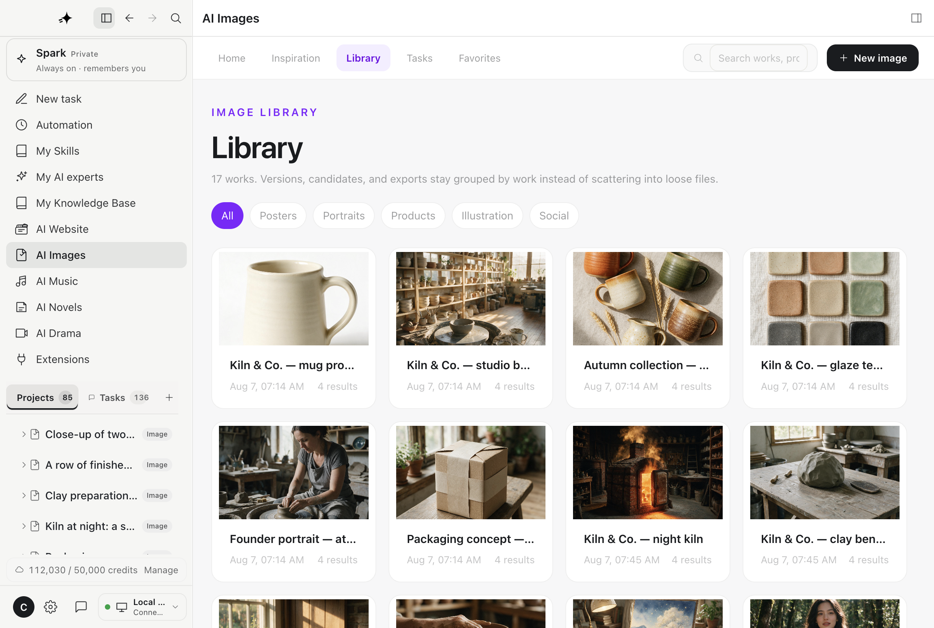Filter library by Posters

(x=278, y=216)
